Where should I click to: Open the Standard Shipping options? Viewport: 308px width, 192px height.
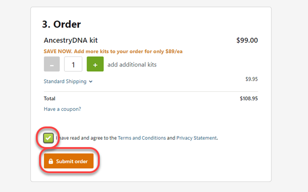tap(65, 81)
